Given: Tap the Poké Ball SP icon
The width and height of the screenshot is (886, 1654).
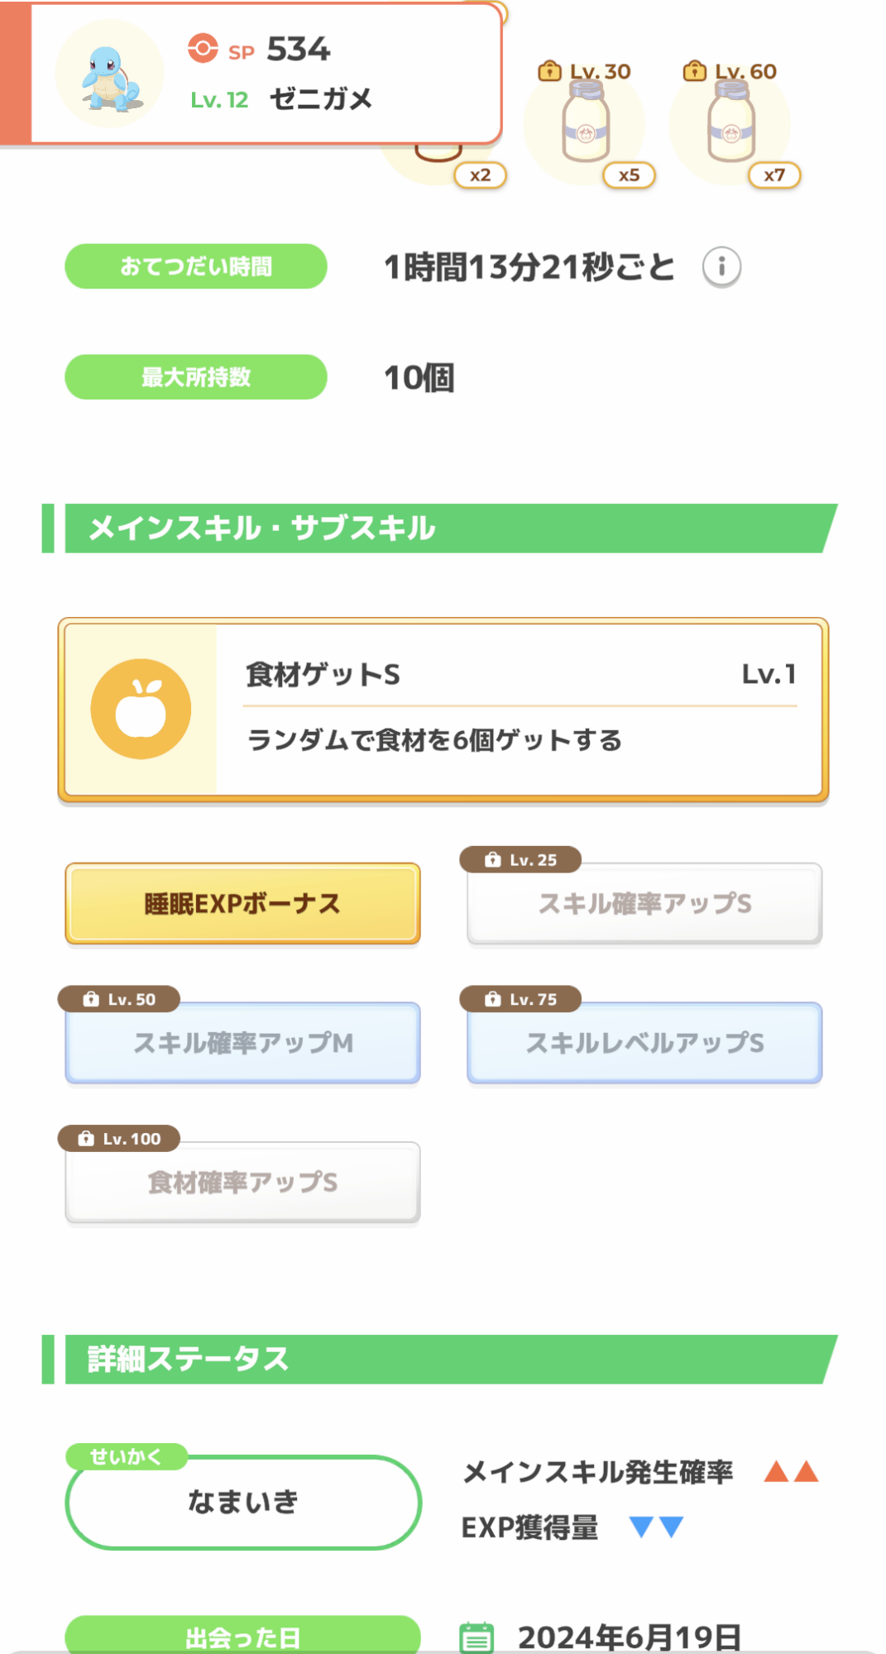Looking at the screenshot, I should [x=203, y=49].
